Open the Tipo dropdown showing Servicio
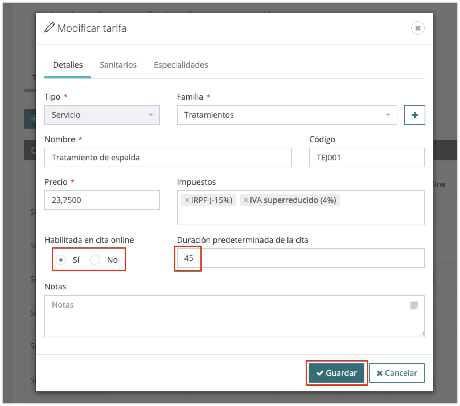Screen dimensions: 460x406 coord(102,115)
